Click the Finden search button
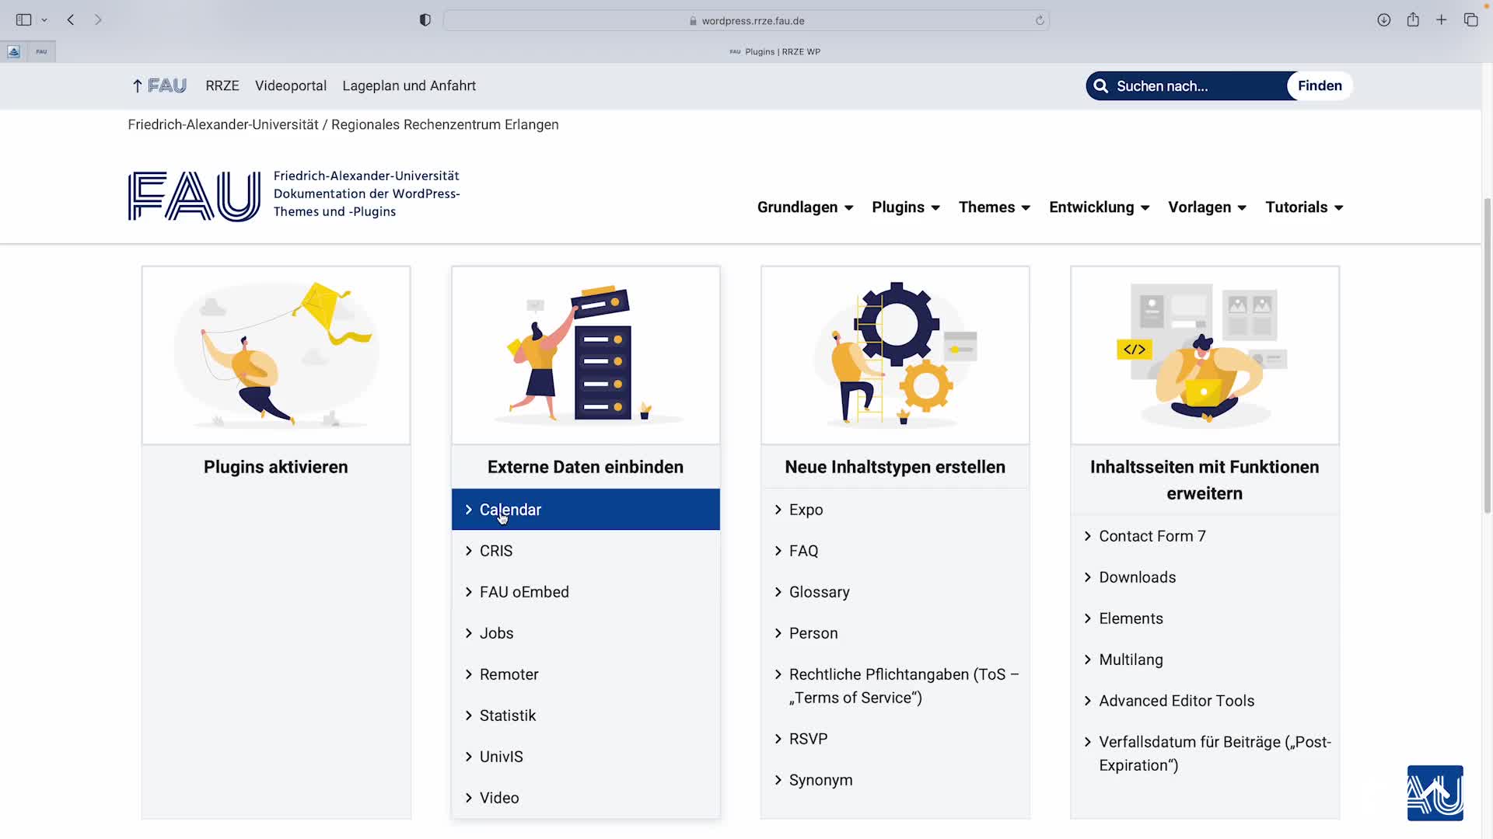The image size is (1493, 839). point(1319,86)
